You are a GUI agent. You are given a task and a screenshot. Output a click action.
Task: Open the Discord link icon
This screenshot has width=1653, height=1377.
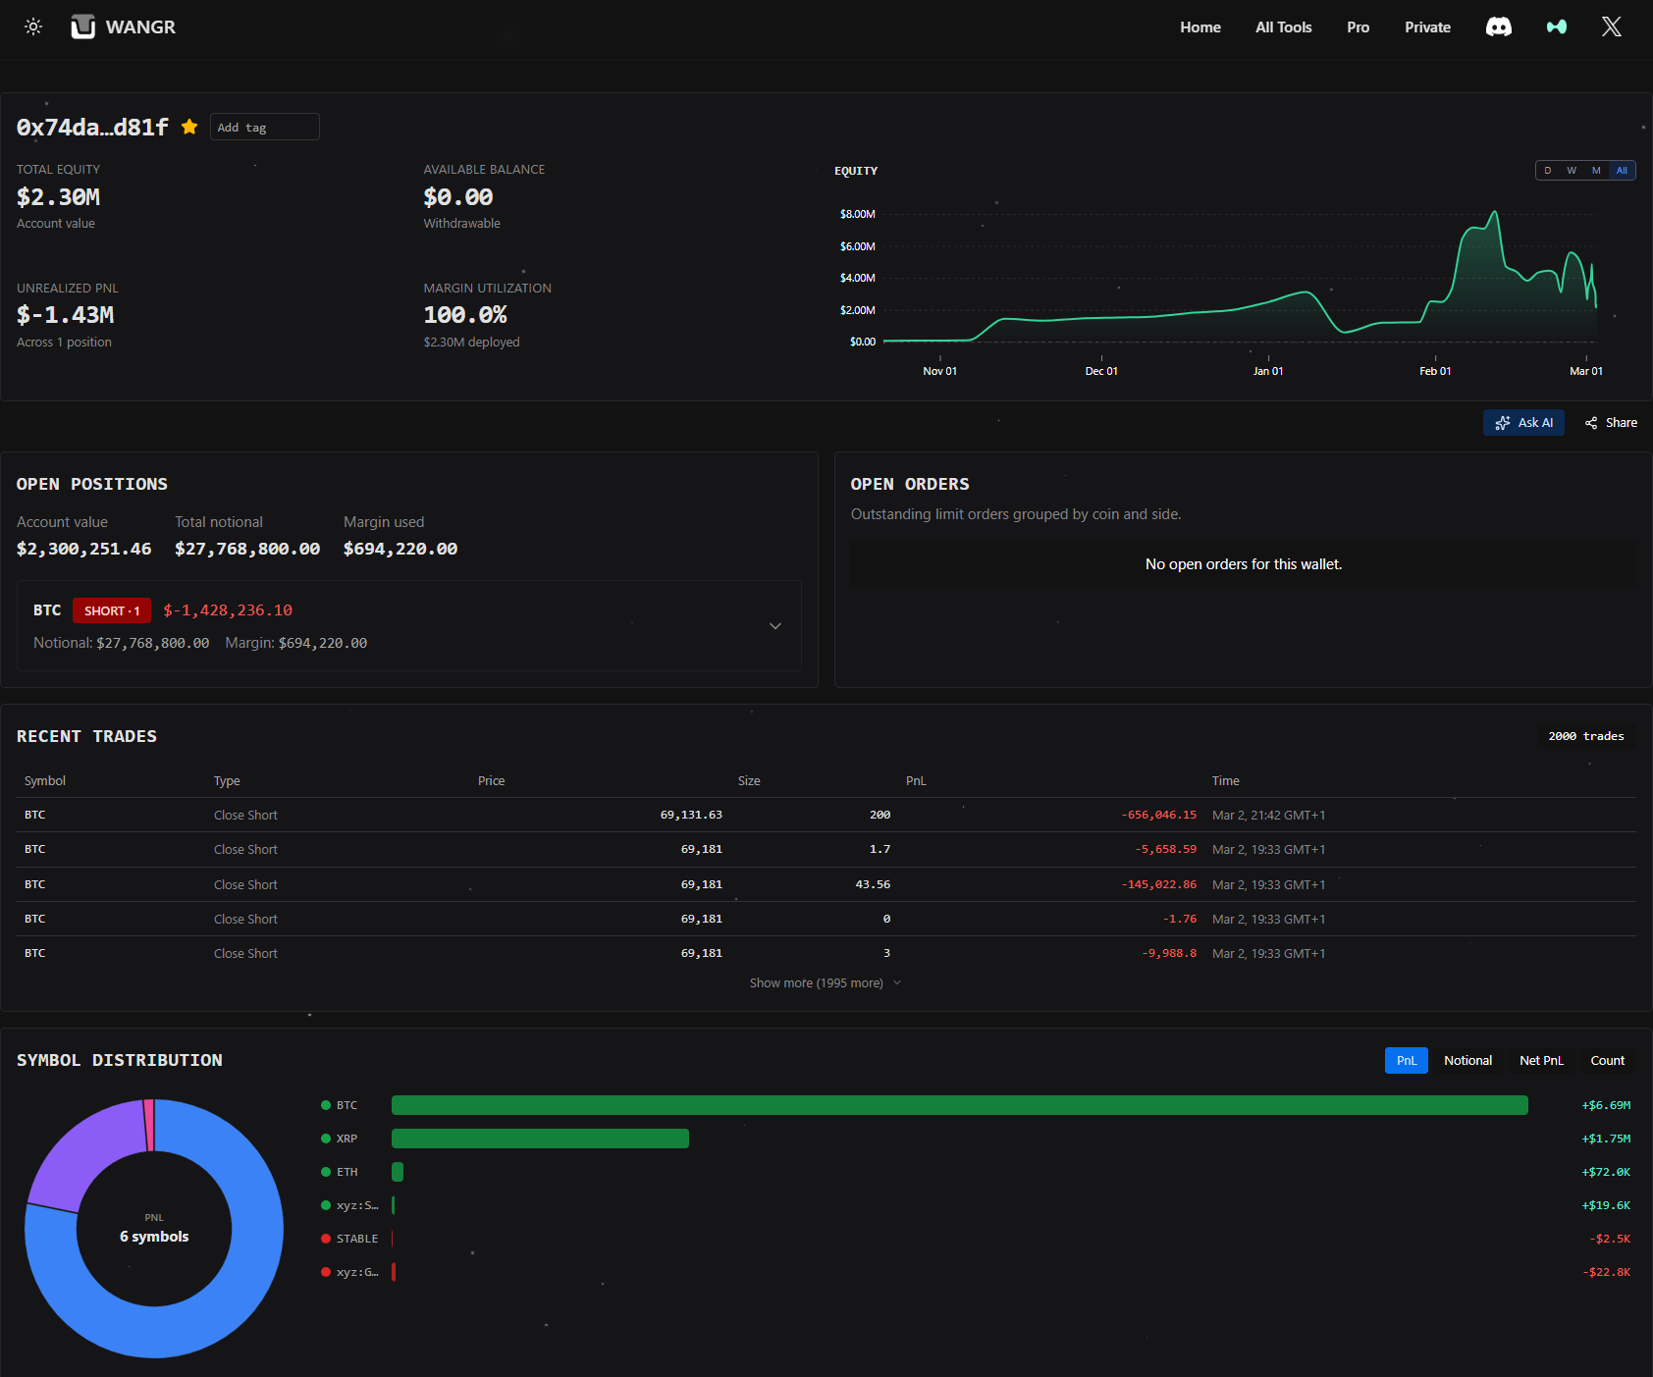1498,27
